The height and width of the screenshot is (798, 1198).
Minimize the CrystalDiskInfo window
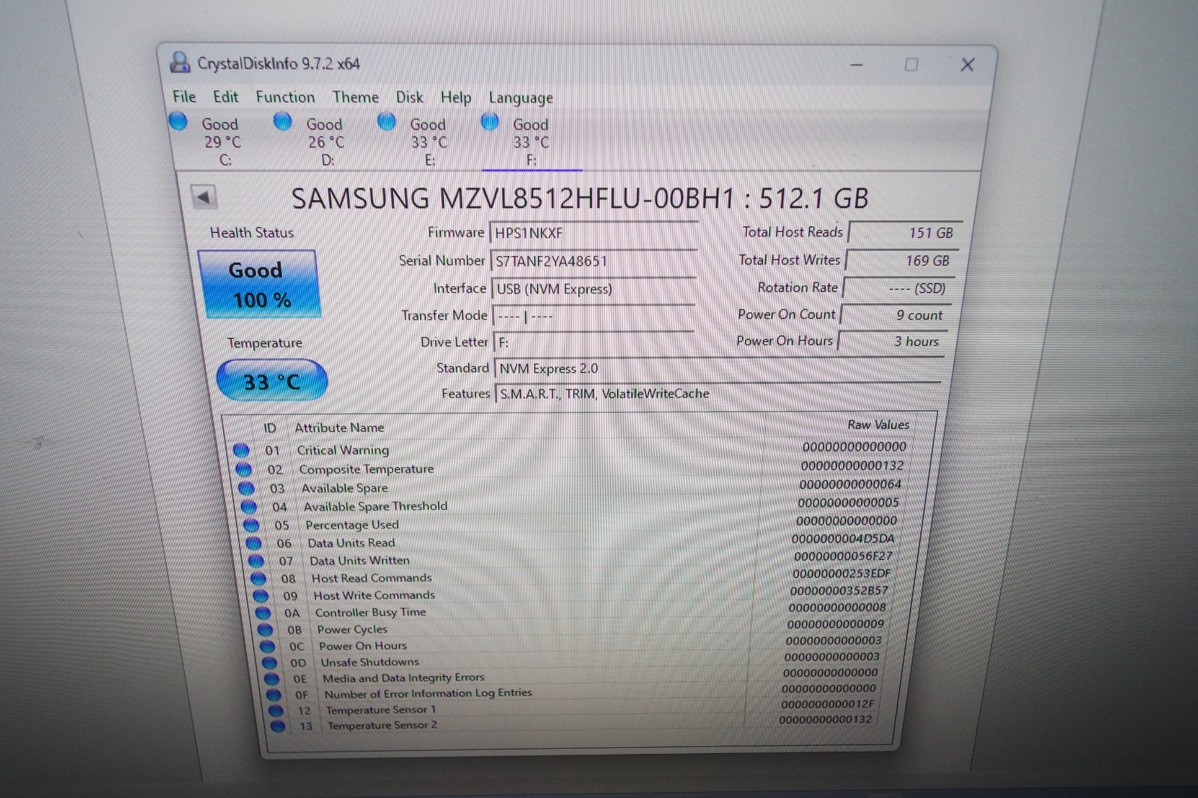(857, 65)
